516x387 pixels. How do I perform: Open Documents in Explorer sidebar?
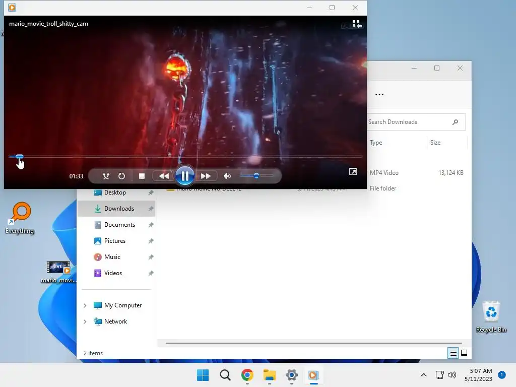(119, 225)
